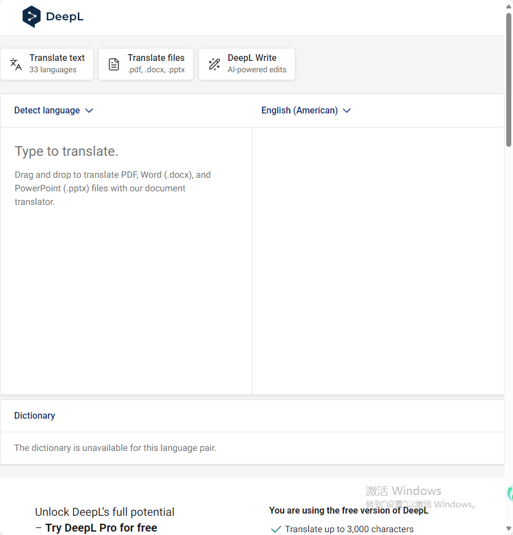513x535 pixels.
Task: Open the DeepL Write tab
Action: pos(247,64)
